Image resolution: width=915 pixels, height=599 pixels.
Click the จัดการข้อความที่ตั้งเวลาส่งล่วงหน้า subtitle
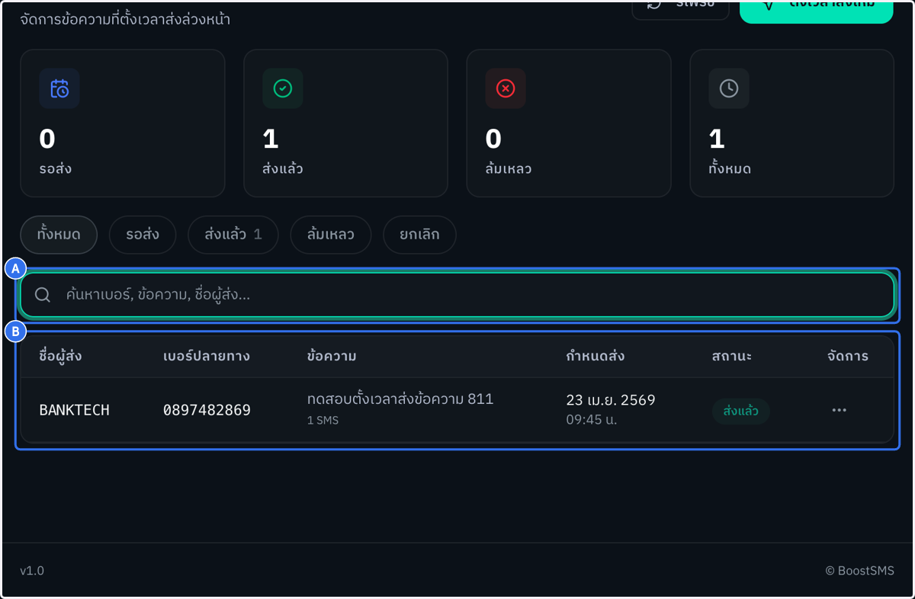coord(125,19)
